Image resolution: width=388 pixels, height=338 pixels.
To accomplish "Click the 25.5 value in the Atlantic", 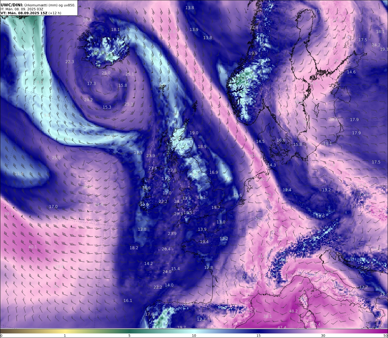I will [x=56, y=158].
